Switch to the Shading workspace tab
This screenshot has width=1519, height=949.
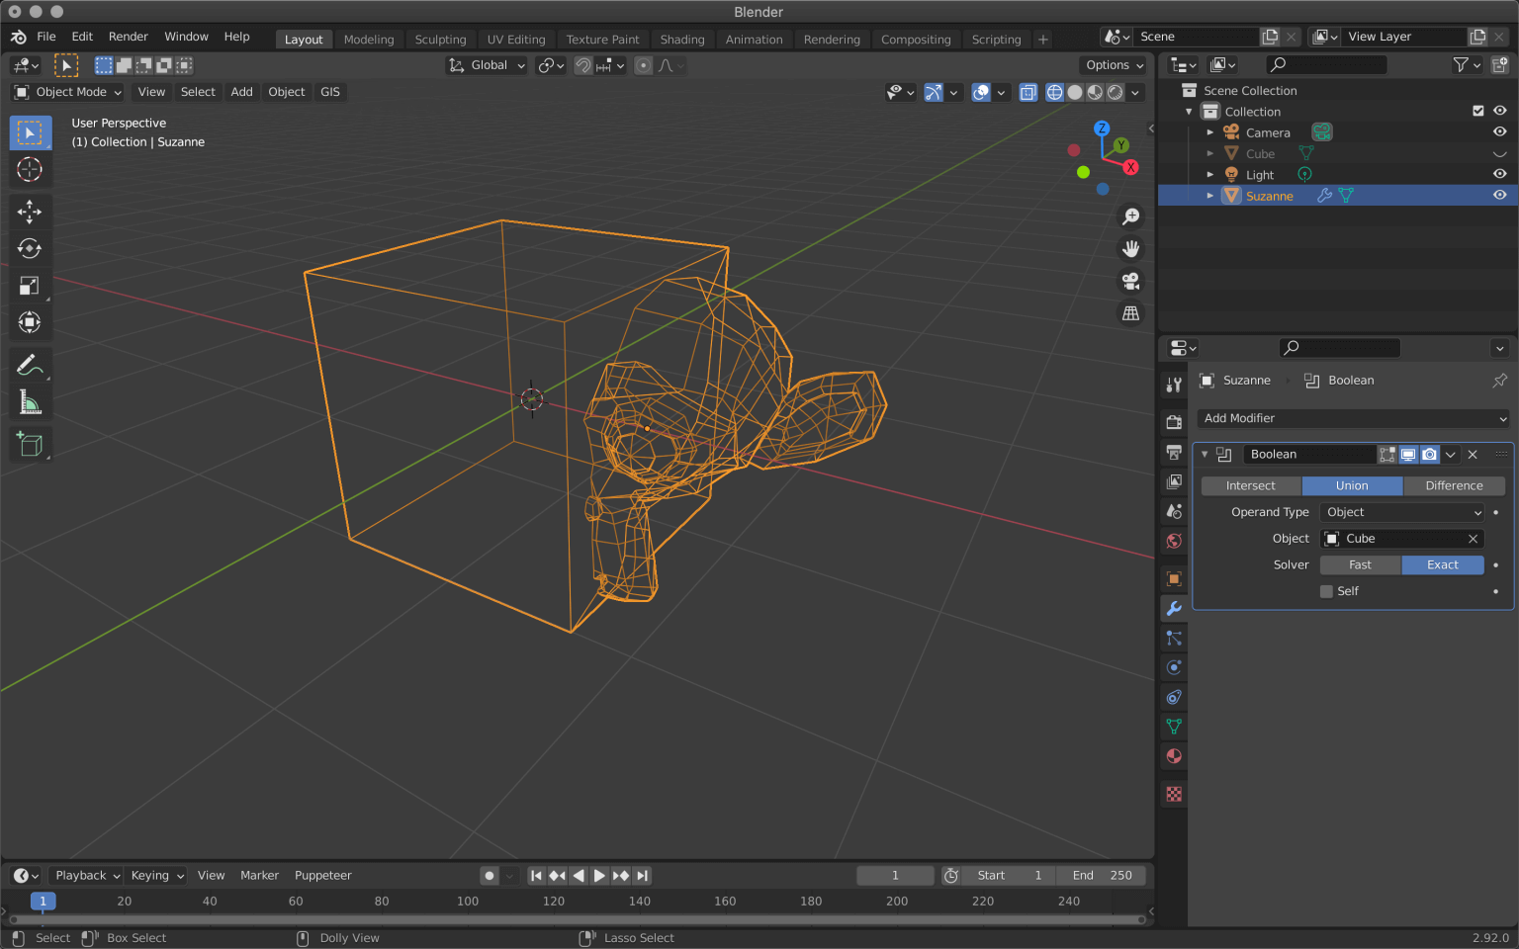682,40
